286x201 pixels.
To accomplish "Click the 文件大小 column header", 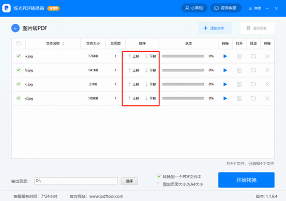I will 93,43.
